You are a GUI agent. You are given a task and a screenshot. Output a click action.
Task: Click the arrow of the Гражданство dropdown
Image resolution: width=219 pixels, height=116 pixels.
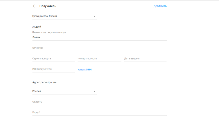(x=94, y=16)
